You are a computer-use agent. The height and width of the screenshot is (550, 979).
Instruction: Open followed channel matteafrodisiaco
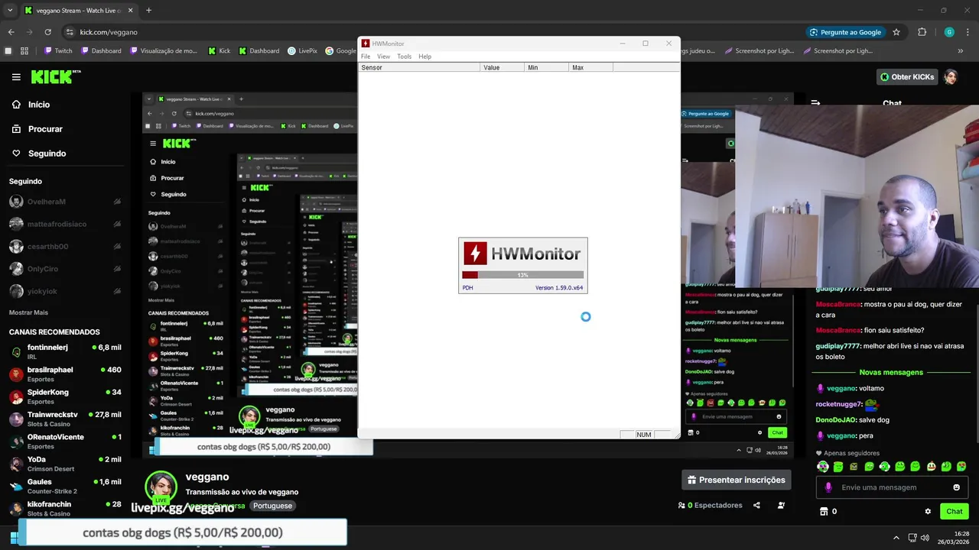pyautogui.click(x=65, y=224)
